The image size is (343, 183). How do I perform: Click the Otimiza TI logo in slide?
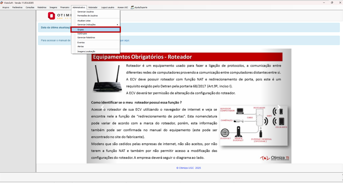tap(275, 158)
